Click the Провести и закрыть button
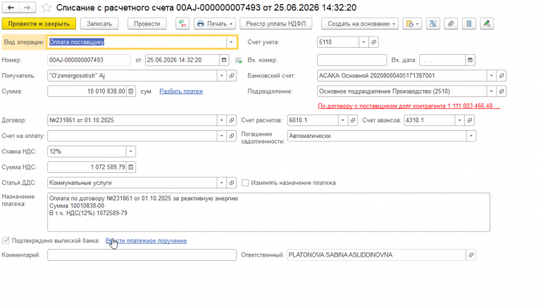 coord(39,24)
